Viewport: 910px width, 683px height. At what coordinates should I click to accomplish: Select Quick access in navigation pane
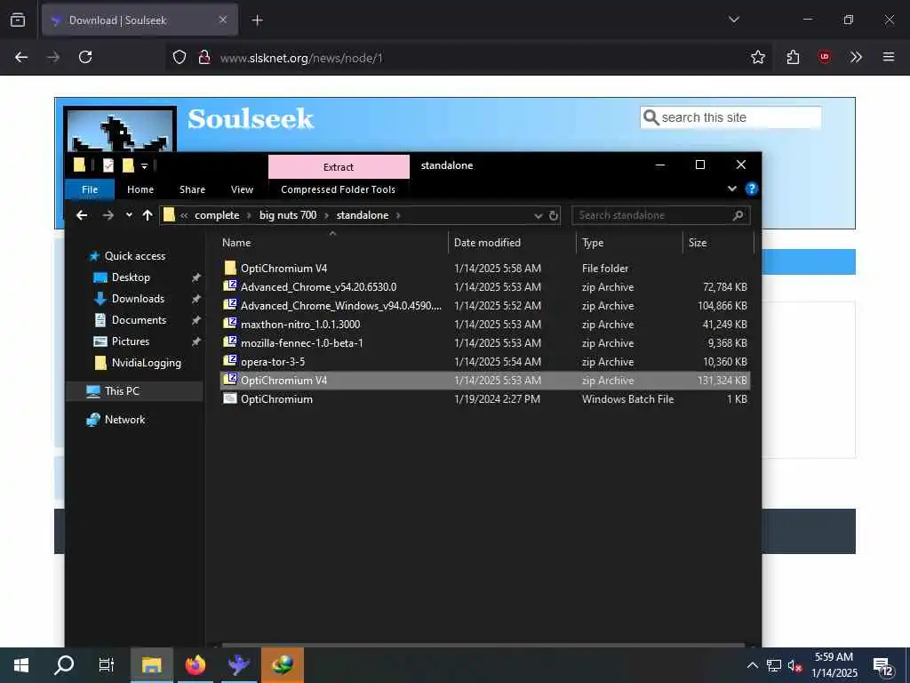pyautogui.click(x=135, y=256)
